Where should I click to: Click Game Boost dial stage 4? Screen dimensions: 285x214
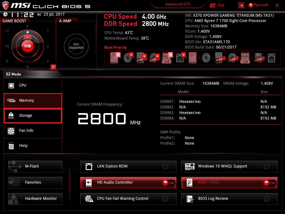point(48,61)
